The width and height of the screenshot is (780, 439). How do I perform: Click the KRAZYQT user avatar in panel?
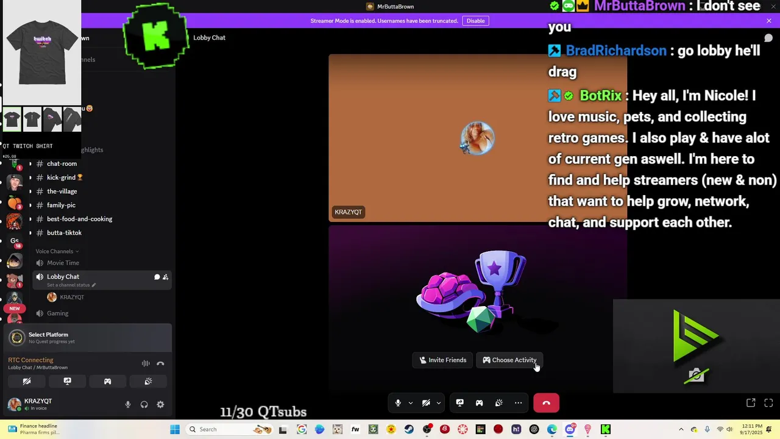coord(14,404)
